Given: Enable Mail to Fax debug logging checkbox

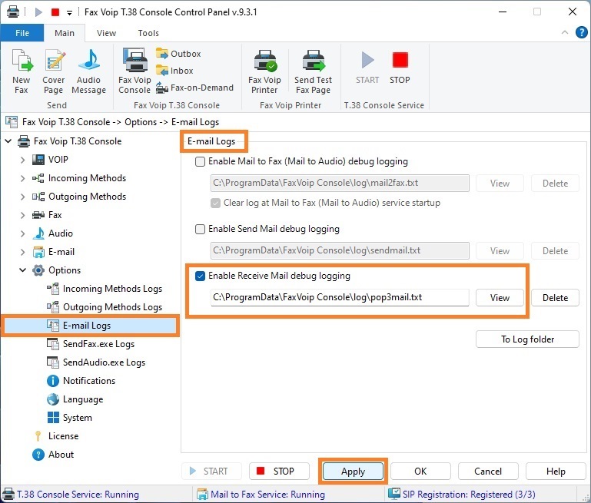Looking at the screenshot, I should (200, 162).
